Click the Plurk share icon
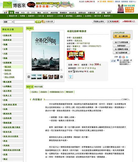Viewport: 138px width, 162px height. [x=123, y=57]
